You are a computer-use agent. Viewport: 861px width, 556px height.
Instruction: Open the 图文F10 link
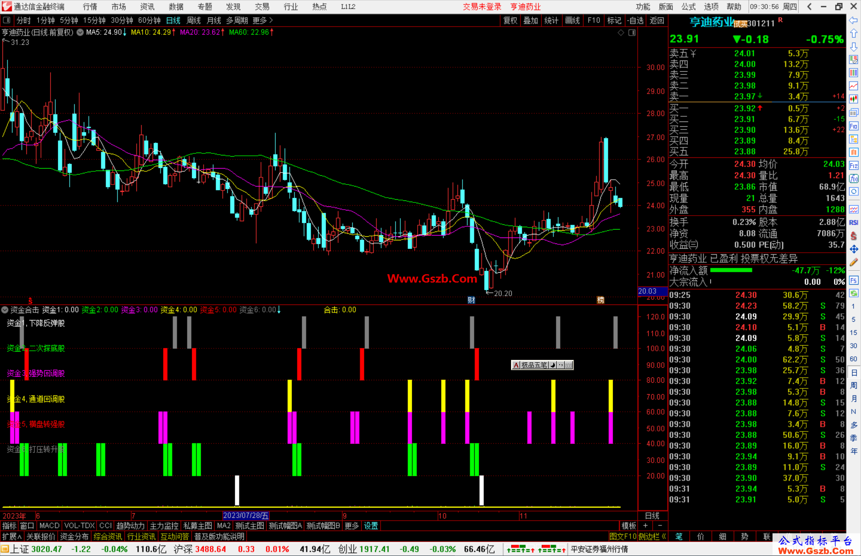[x=623, y=537]
